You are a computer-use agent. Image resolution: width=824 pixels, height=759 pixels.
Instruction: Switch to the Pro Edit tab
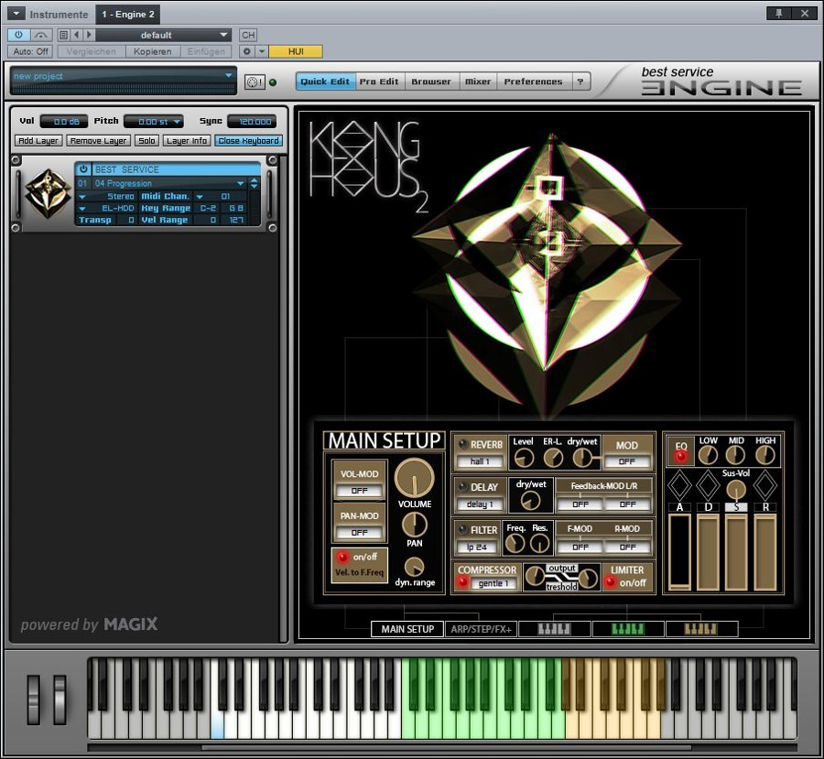tap(379, 81)
